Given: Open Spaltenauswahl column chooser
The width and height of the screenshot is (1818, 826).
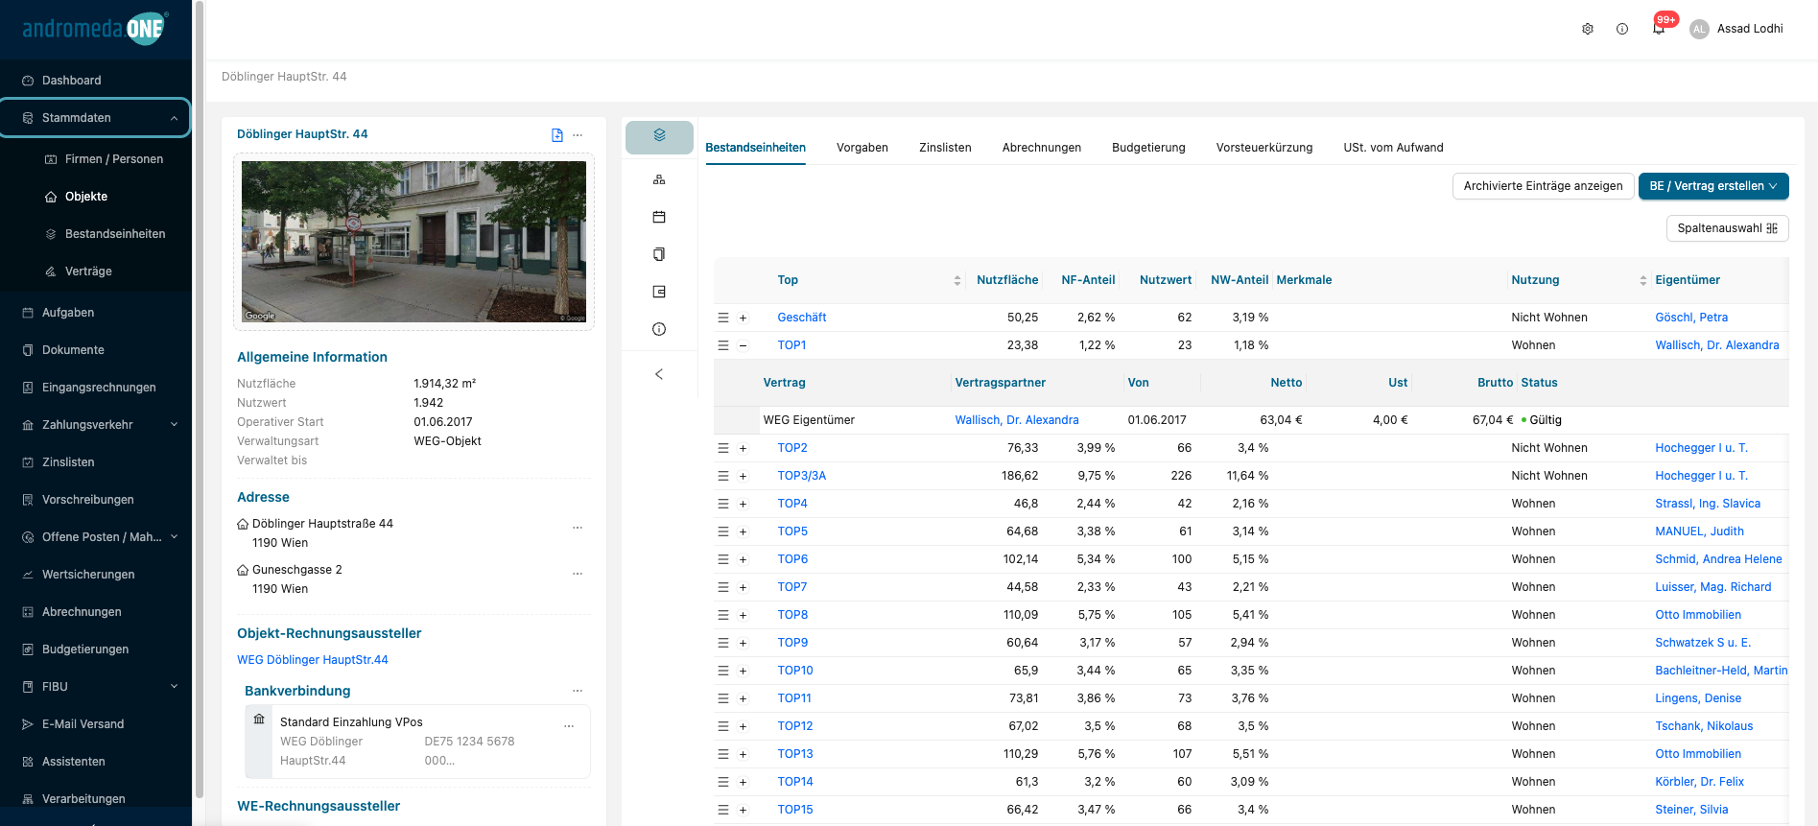Looking at the screenshot, I should point(1727,228).
